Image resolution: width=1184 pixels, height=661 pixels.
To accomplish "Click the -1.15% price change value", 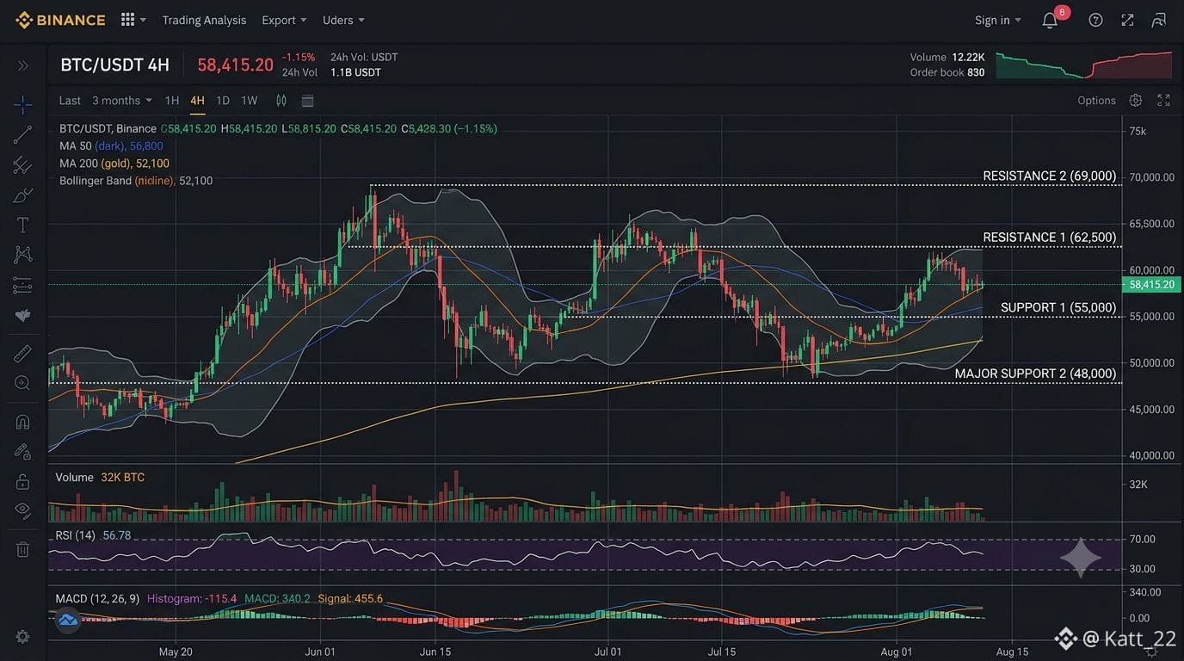I will pos(299,57).
